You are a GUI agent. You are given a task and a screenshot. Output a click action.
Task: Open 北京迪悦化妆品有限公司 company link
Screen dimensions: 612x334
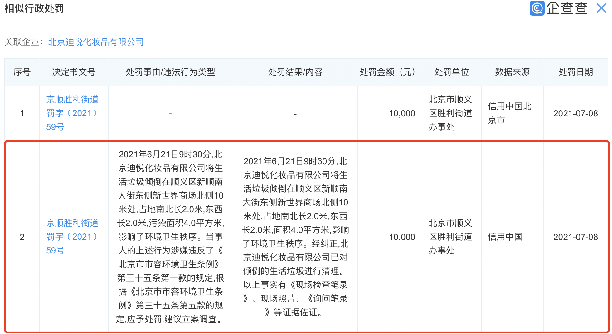point(96,42)
